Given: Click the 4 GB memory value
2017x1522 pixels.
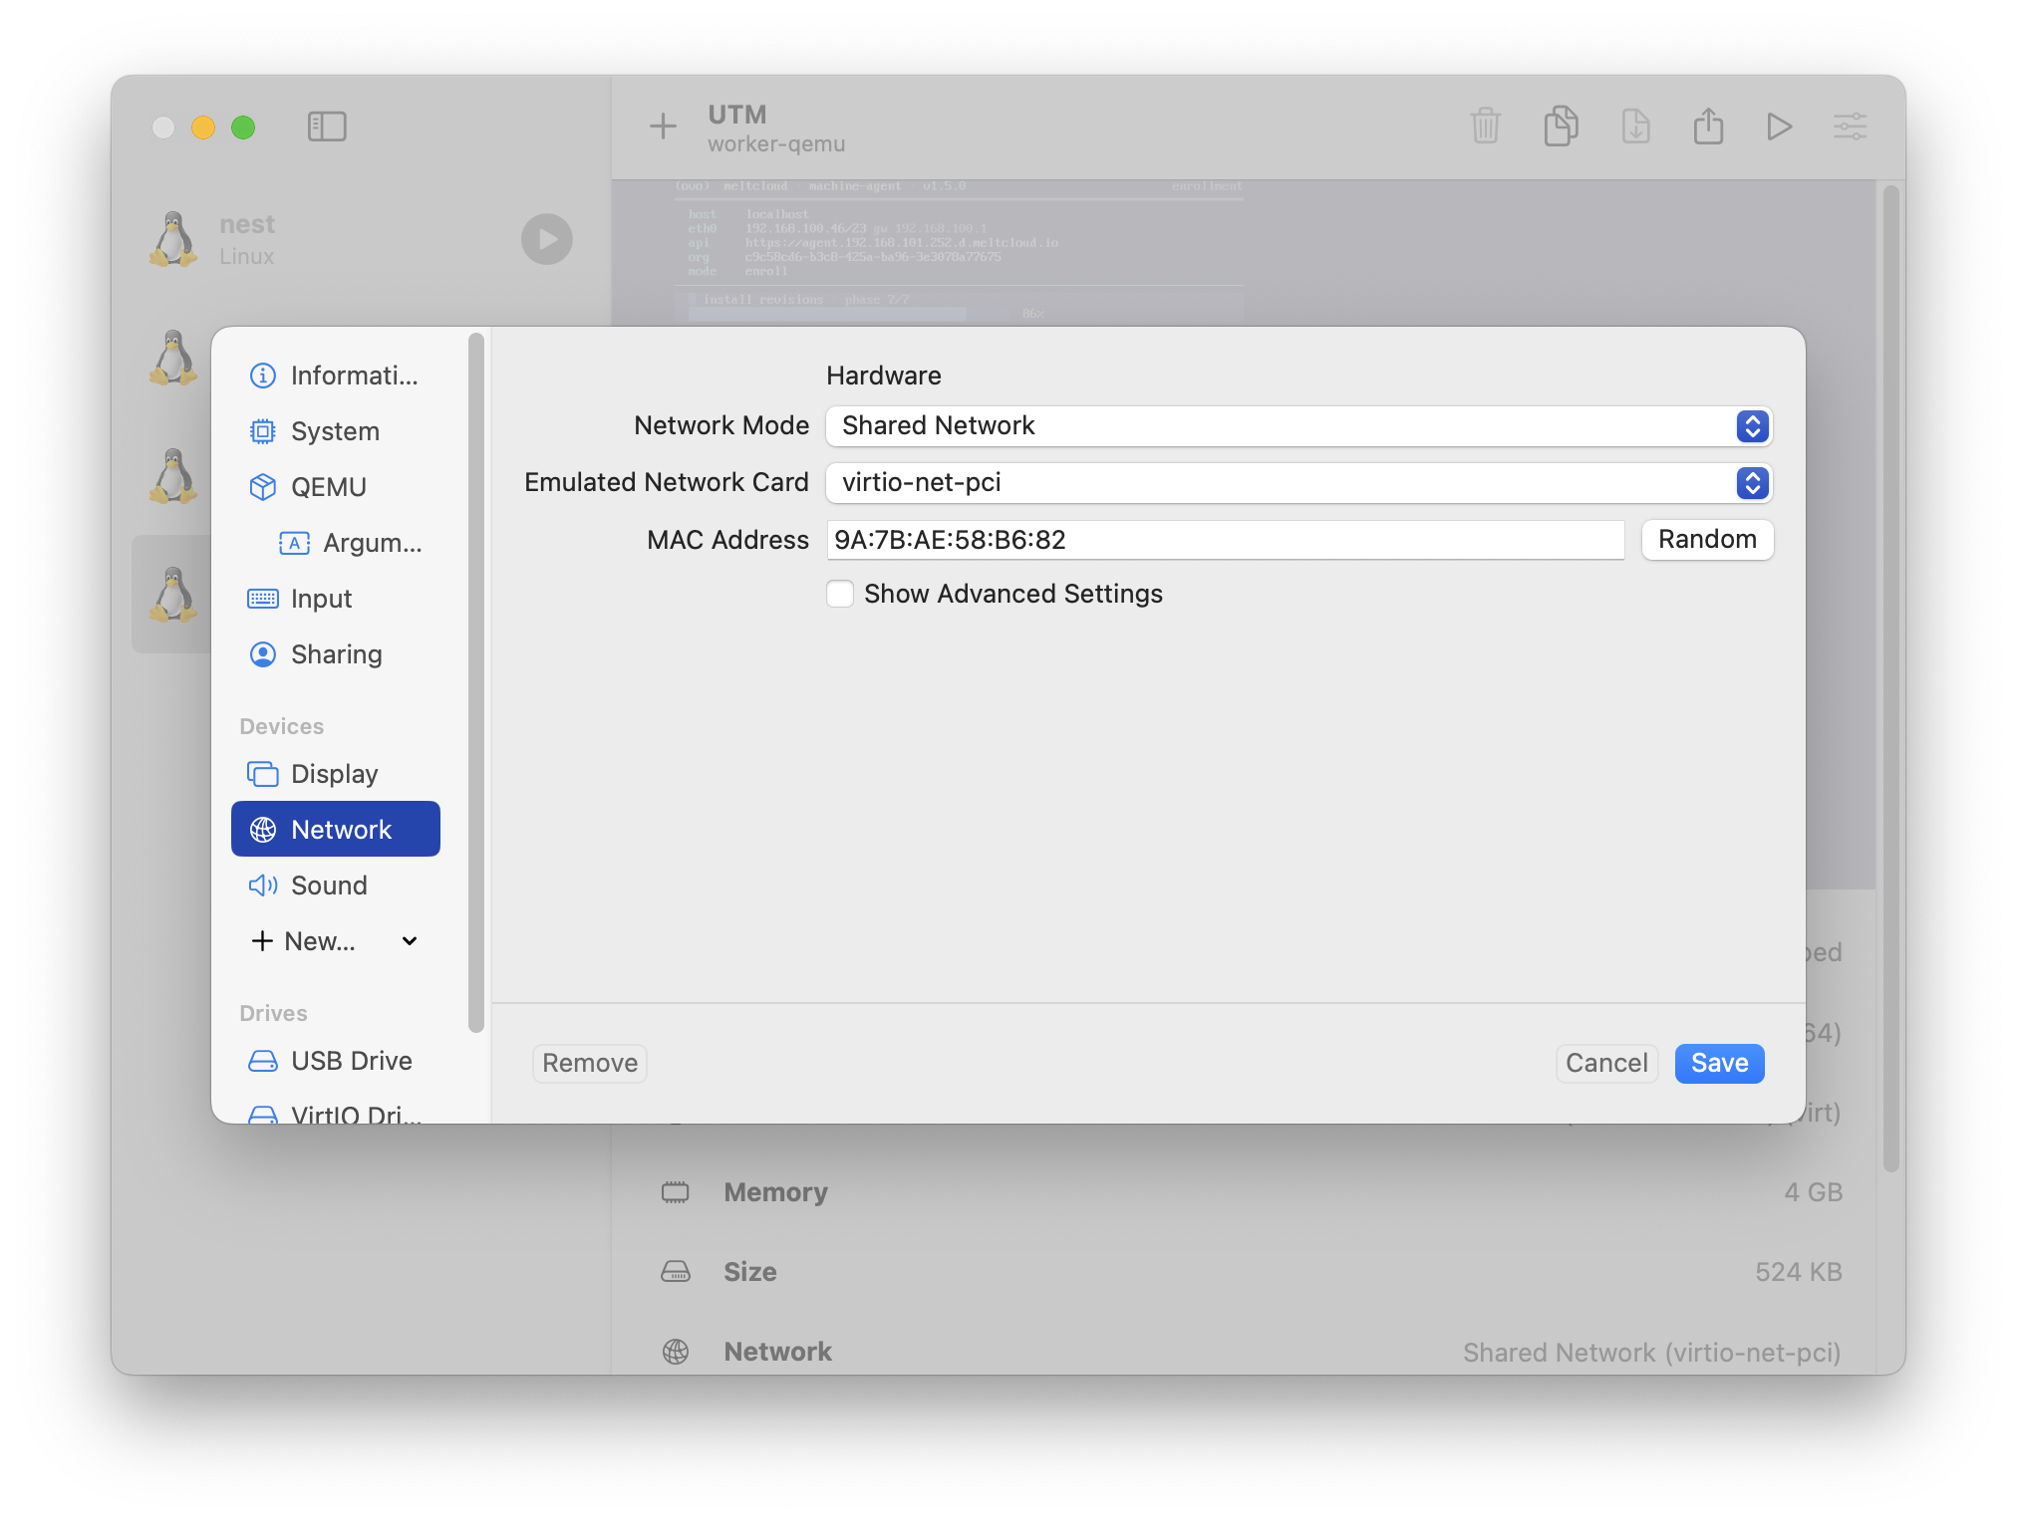Looking at the screenshot, I should click(x=1813, y=1192).
